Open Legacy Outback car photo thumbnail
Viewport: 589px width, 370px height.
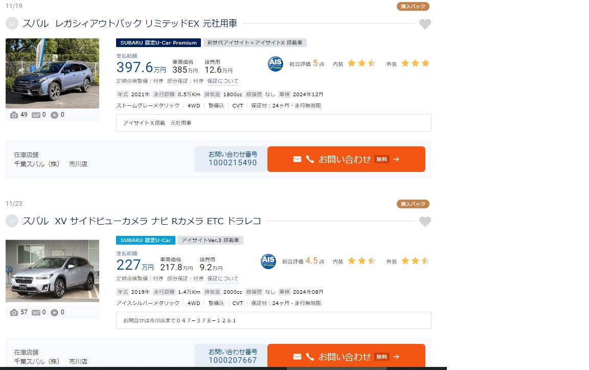[52, 73]
